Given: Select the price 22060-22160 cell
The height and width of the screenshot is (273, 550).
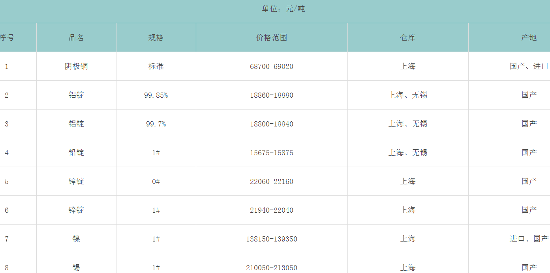Looking at the screenshot, I should pyautogui.click(x=272, y=182).
